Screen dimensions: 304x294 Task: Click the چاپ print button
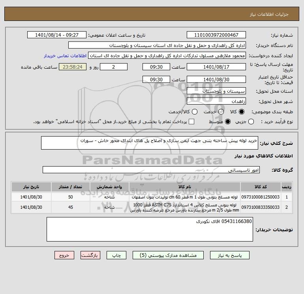[x=116, y=255]
